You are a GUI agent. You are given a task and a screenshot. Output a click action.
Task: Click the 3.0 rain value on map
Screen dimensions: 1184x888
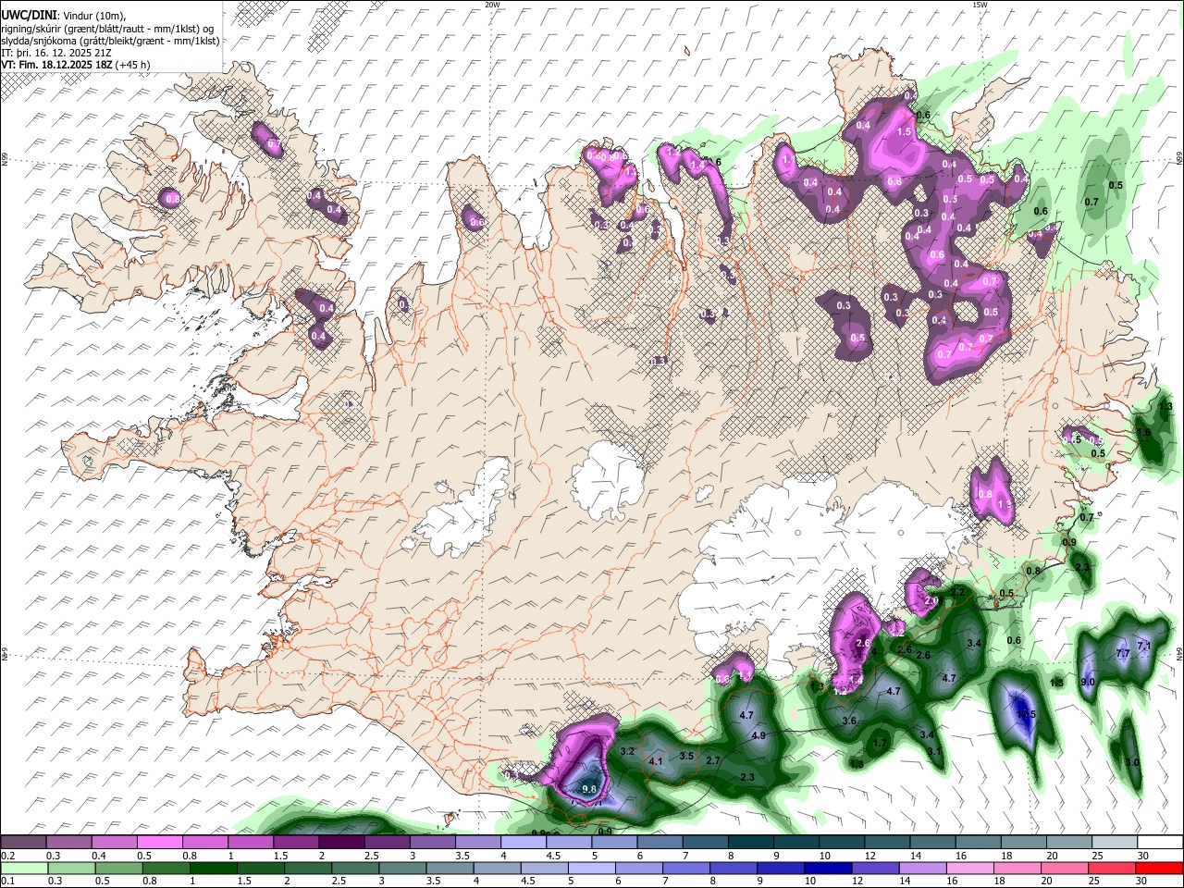(1132, 762)
